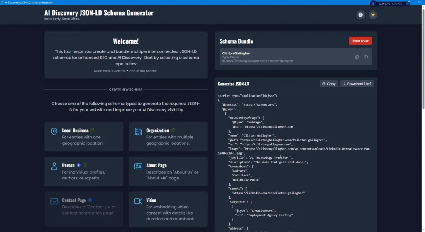Download JSON-LD as txt file
The image size is (425, 232).
[x=357, y=84]
